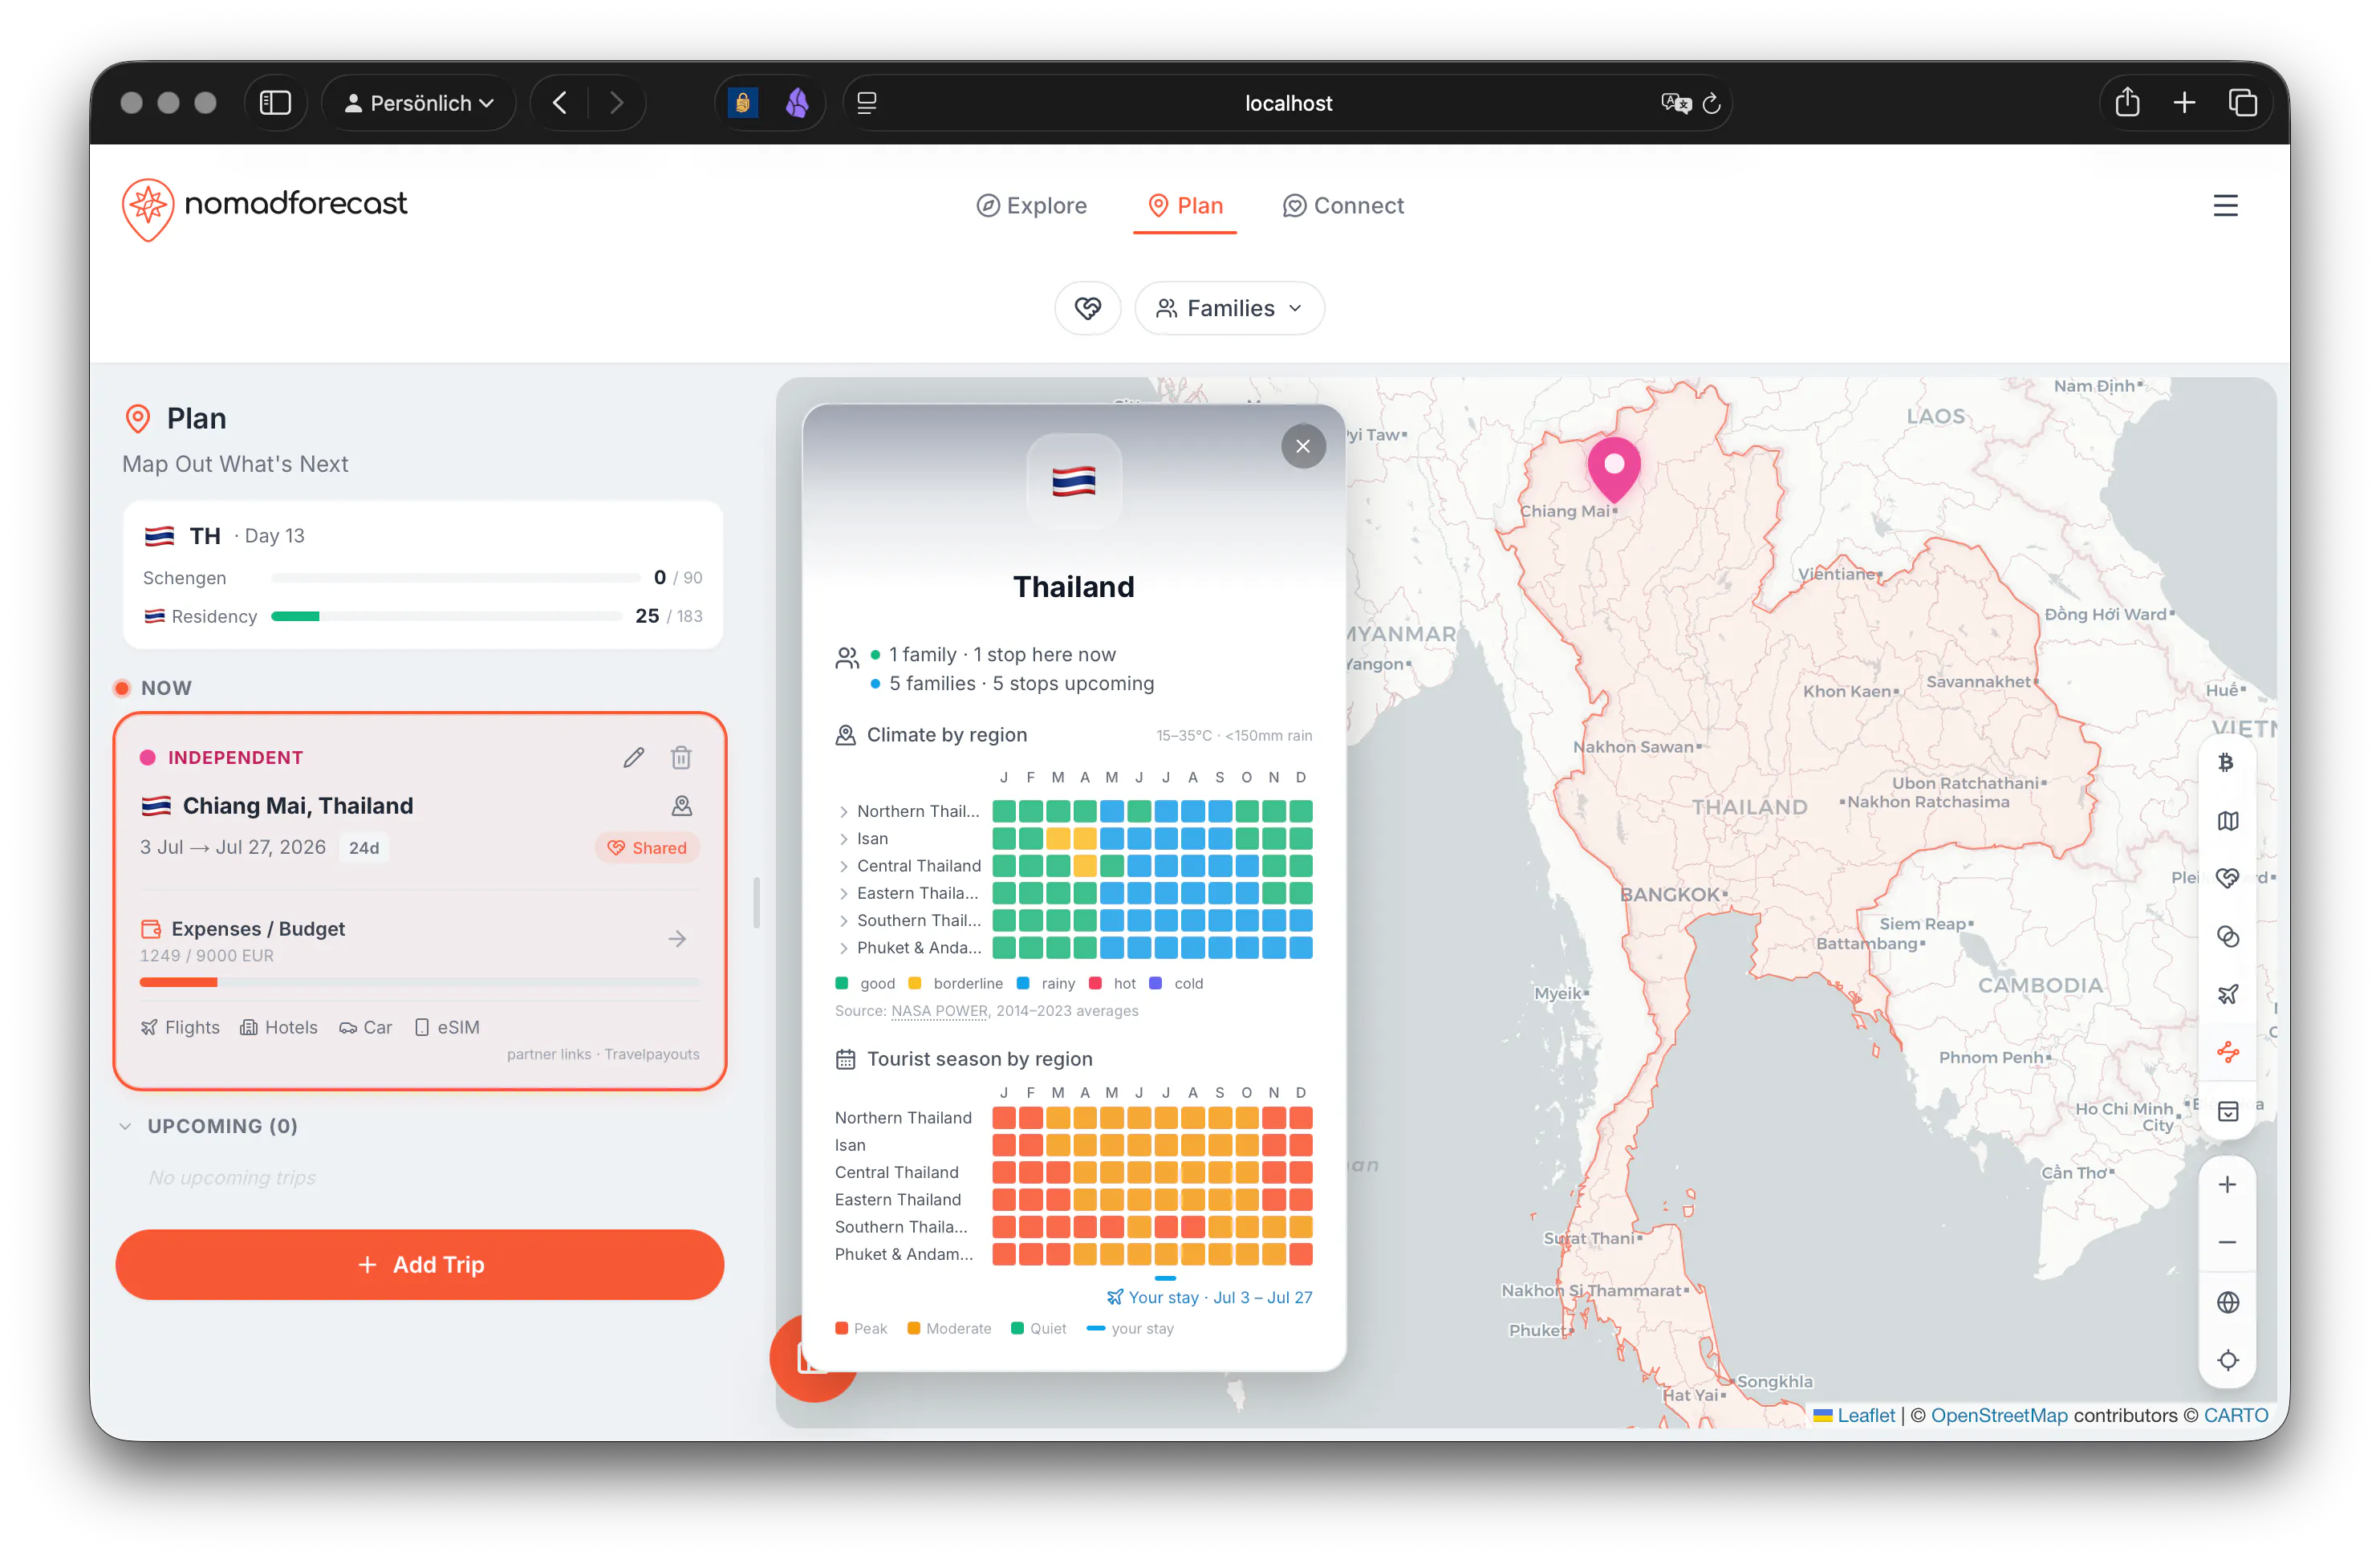
Task: Click the pink Chiang Mai map marker
Action: [1613, 470]
